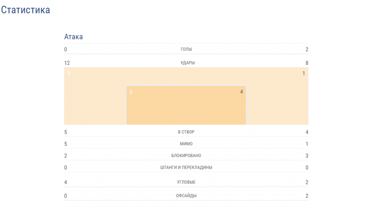This screenshot has width=365, height=211.
Task: Click the number 4 inside the goal box
Action: coord(241,92)
